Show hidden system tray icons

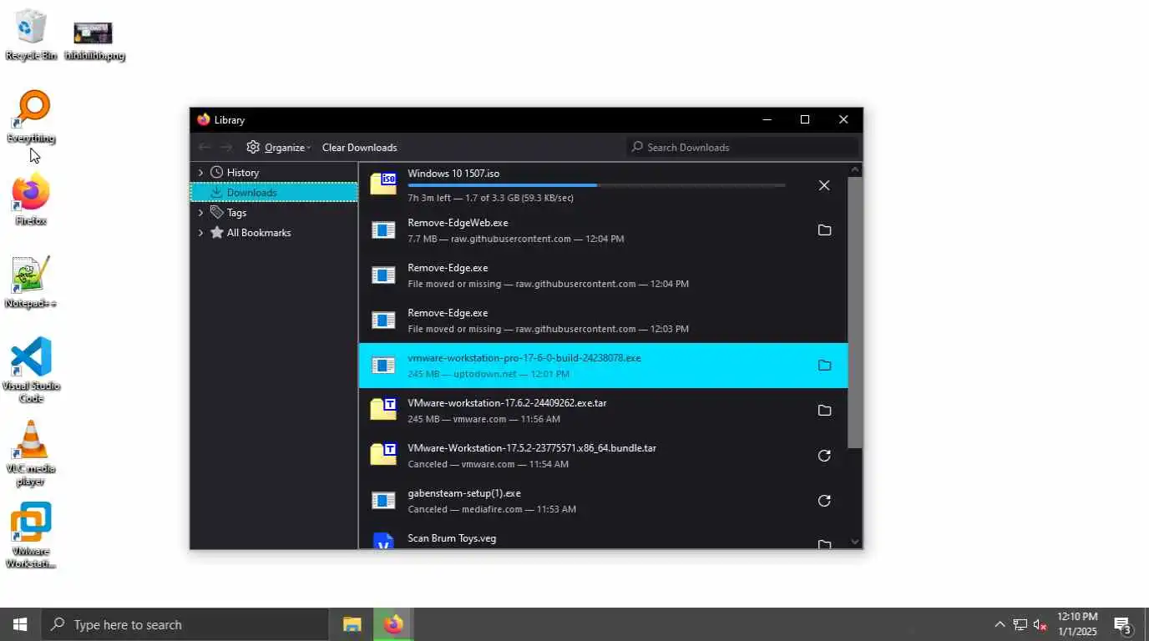(1000, 624)
